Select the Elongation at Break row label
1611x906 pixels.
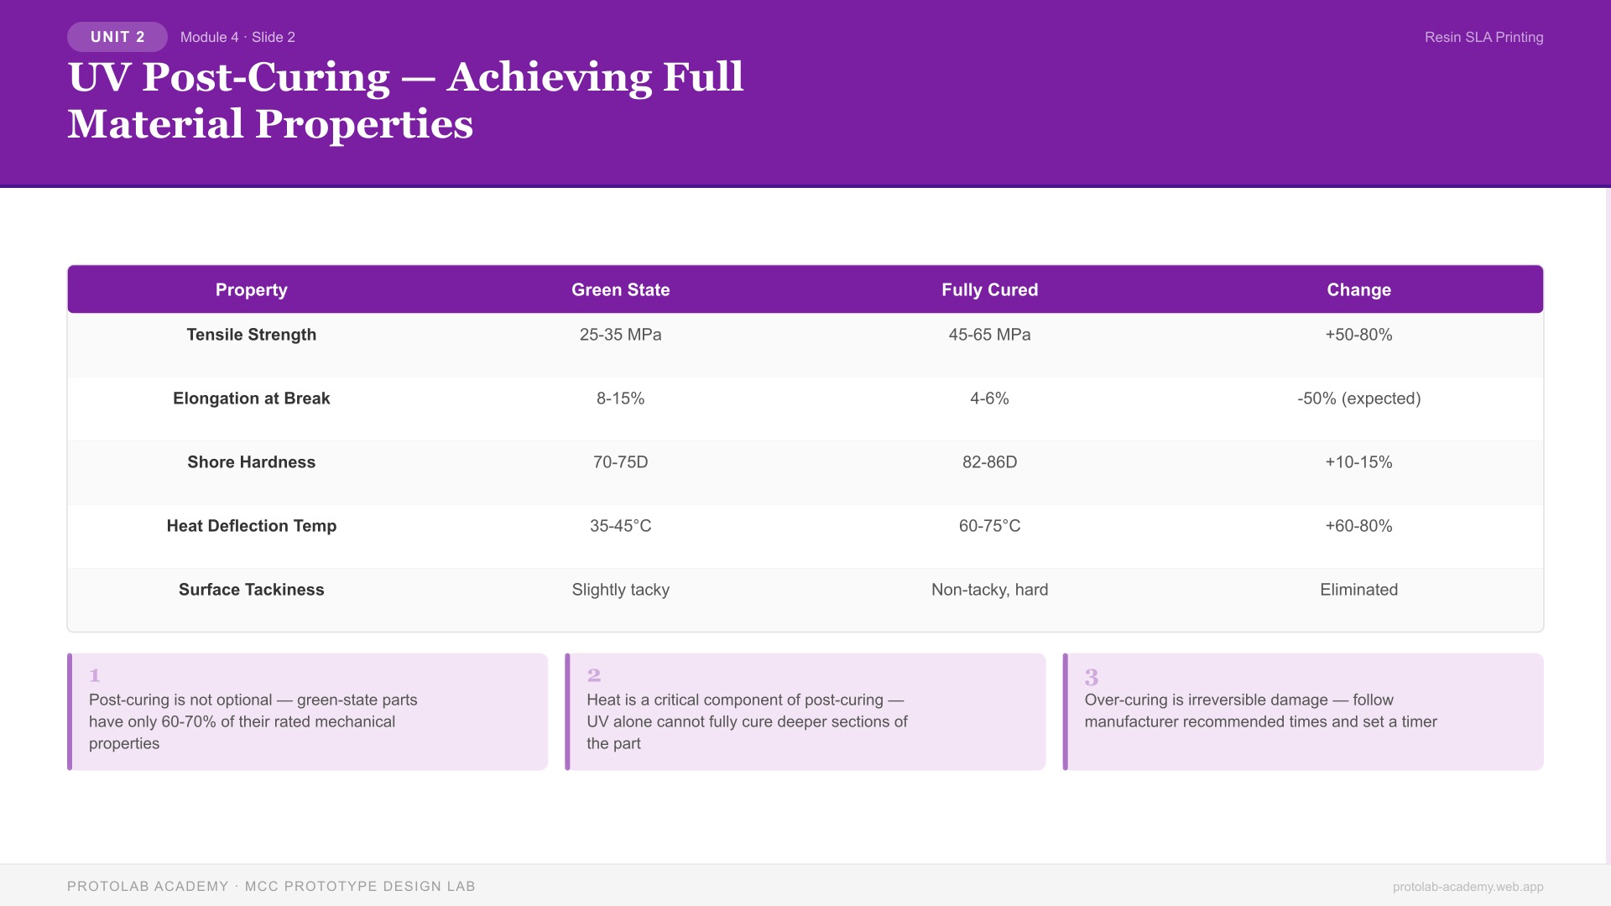(x=252, y=398)
